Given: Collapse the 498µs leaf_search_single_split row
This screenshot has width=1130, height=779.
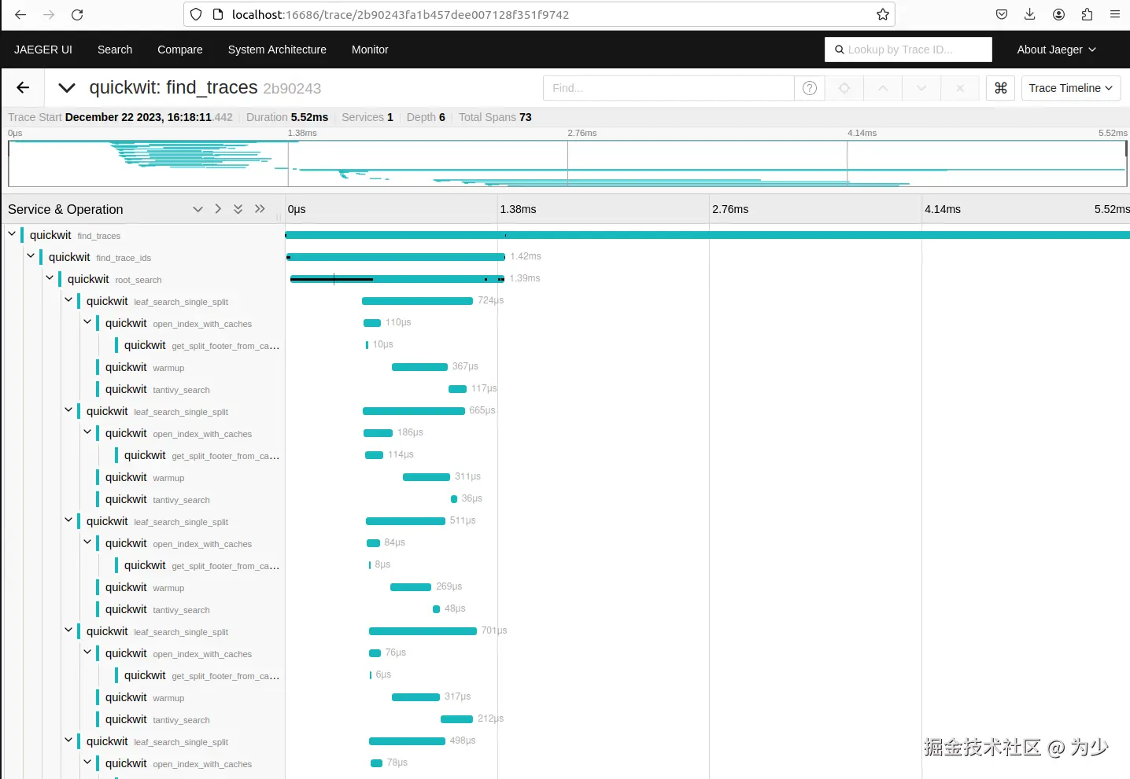Looking at the screenshot, I should coord(68,740).
